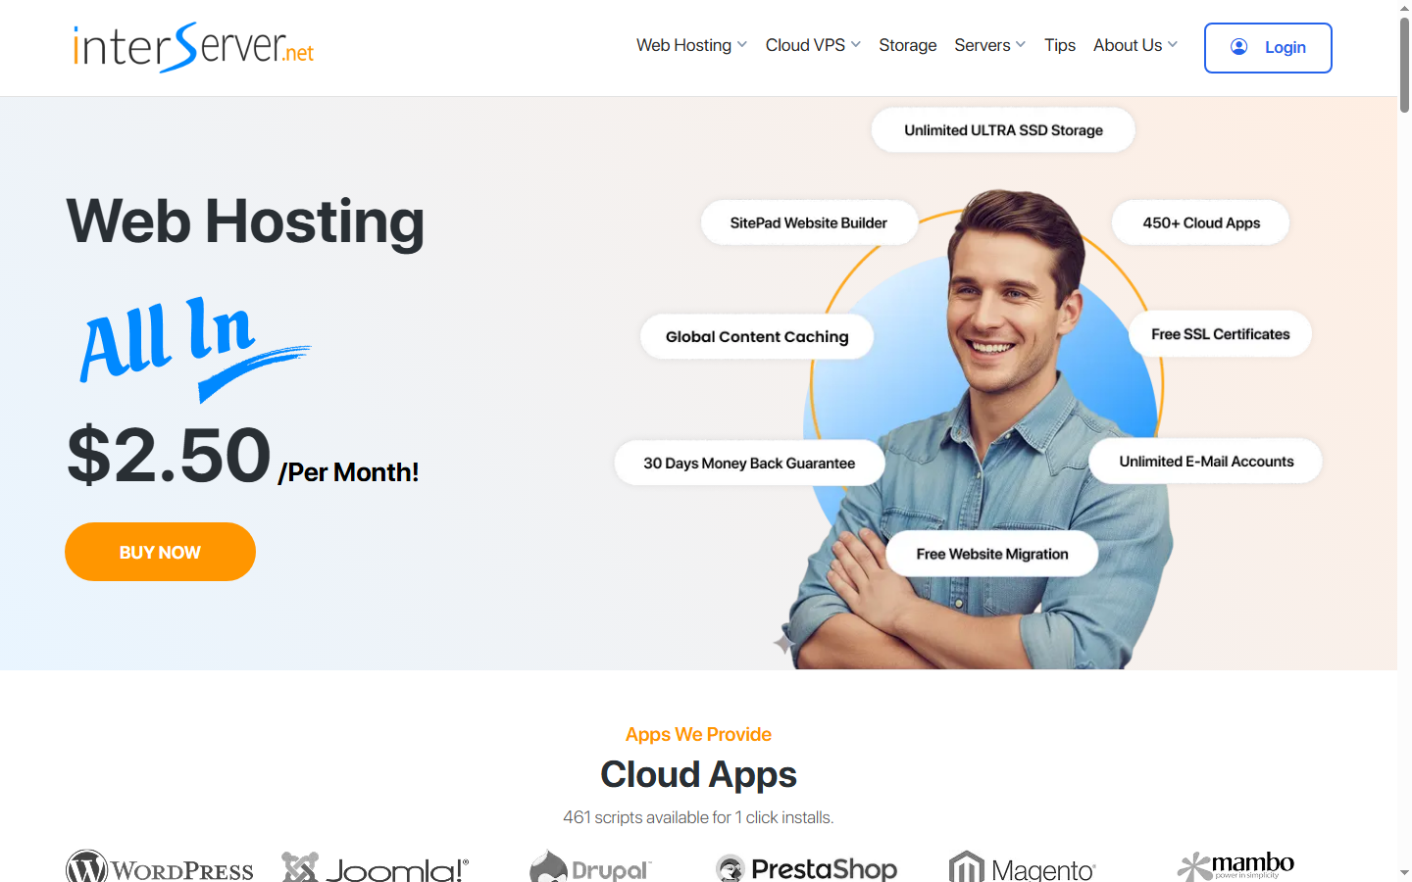Image resolution: width=1412 pixels, height=882 pixels.
Task: Expand the Cloud VPS chevron
Action: (856, 45)
